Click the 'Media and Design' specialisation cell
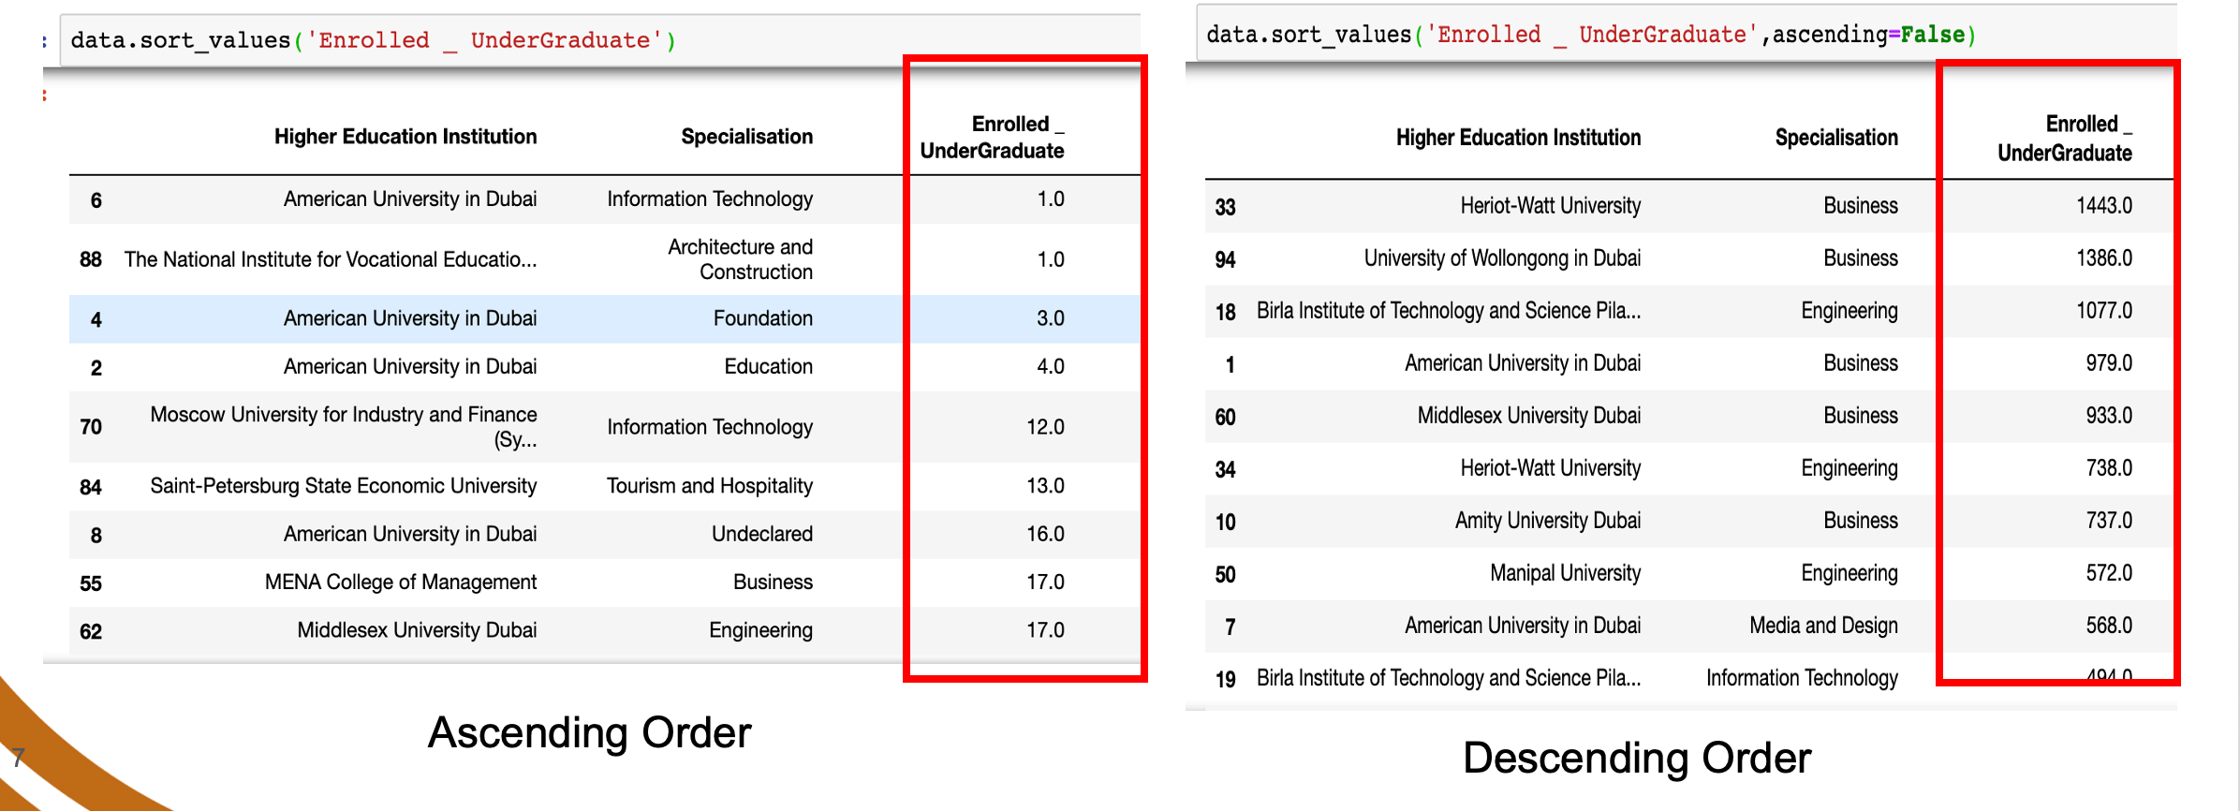This screenshot has height=811, width=2240. (1823, 626)
